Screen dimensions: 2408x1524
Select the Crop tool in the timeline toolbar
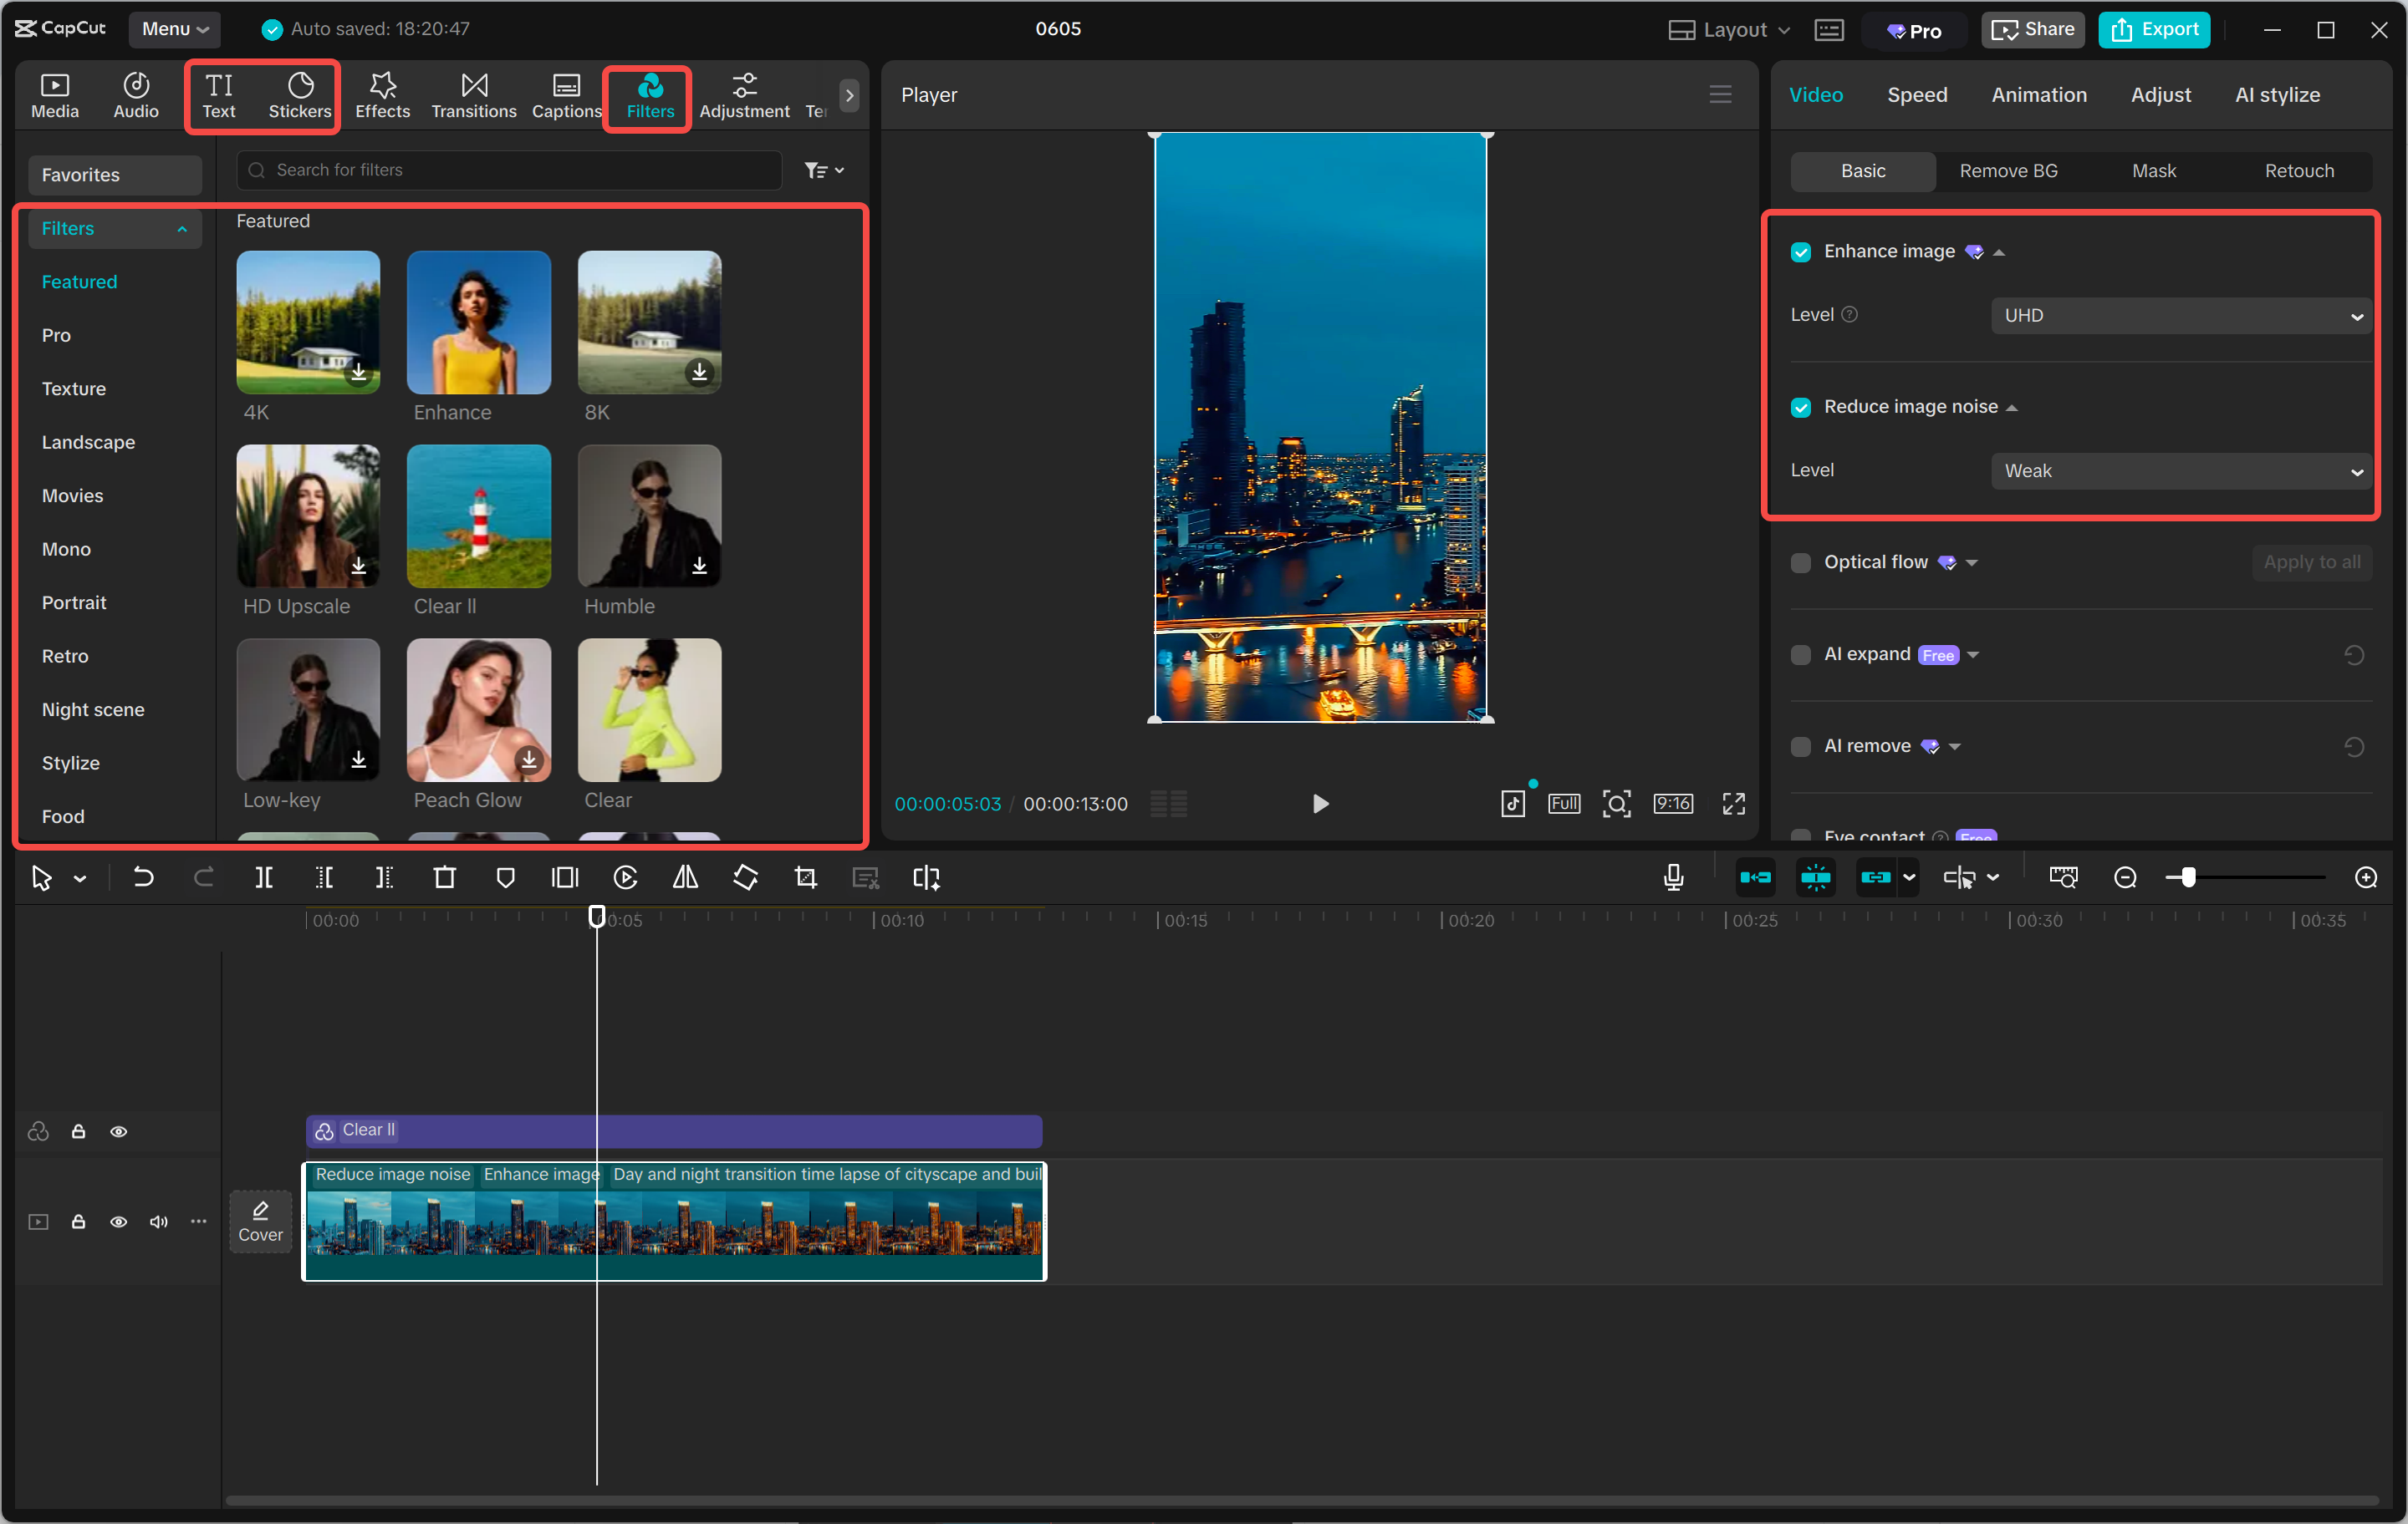pyautogui.click(x=805, y=877)
